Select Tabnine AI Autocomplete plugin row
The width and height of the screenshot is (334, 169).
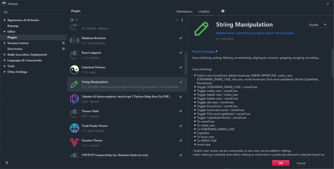[127, 99]
